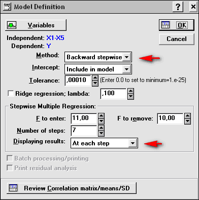Decrease F to remove value
199x200 pixels.
(x=188, y=122)
